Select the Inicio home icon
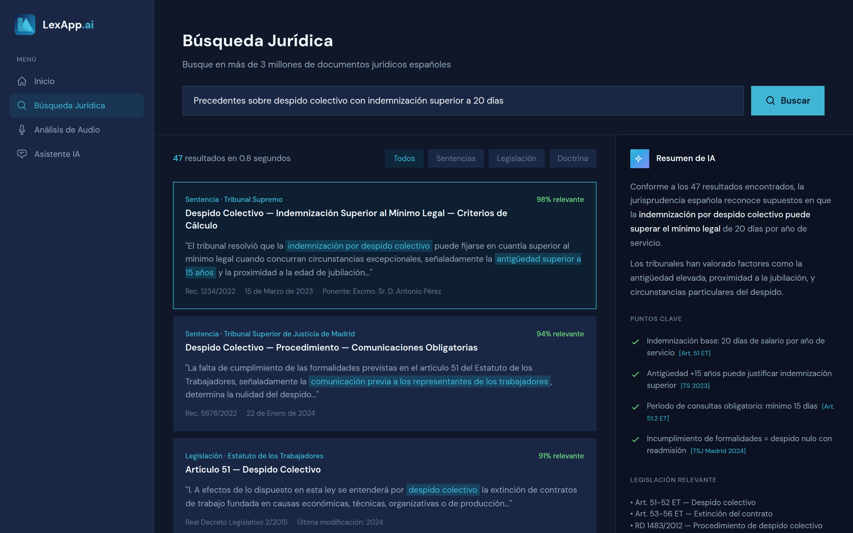Image resolution: width=853 pixels, height=533 pixels. (x=22, y=81)
